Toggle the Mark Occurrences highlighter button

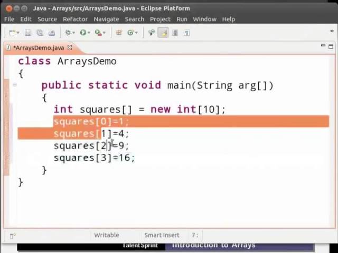pos(163,33)
